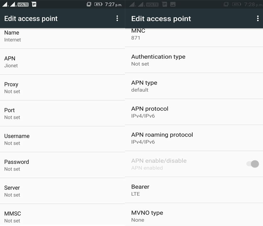Open the MVNO type options

(x=194, y=216)
